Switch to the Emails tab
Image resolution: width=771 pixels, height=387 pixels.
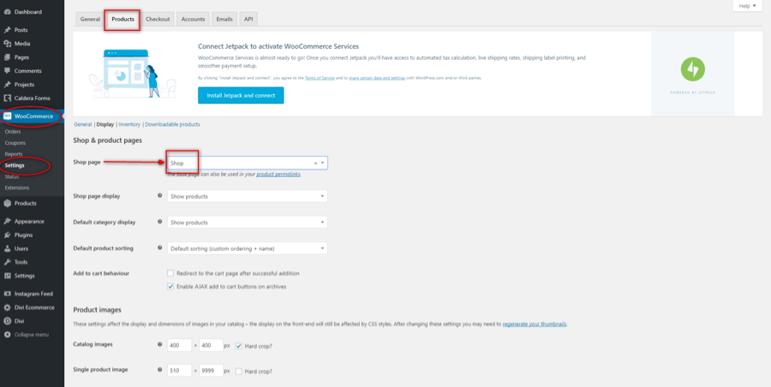point(224,19)
